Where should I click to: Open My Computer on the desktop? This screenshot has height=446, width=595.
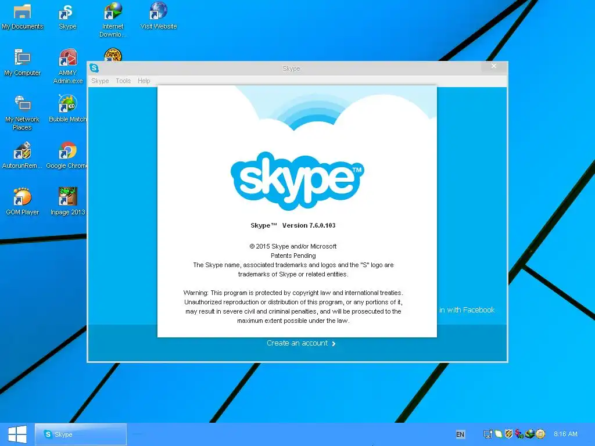(23, 63)
